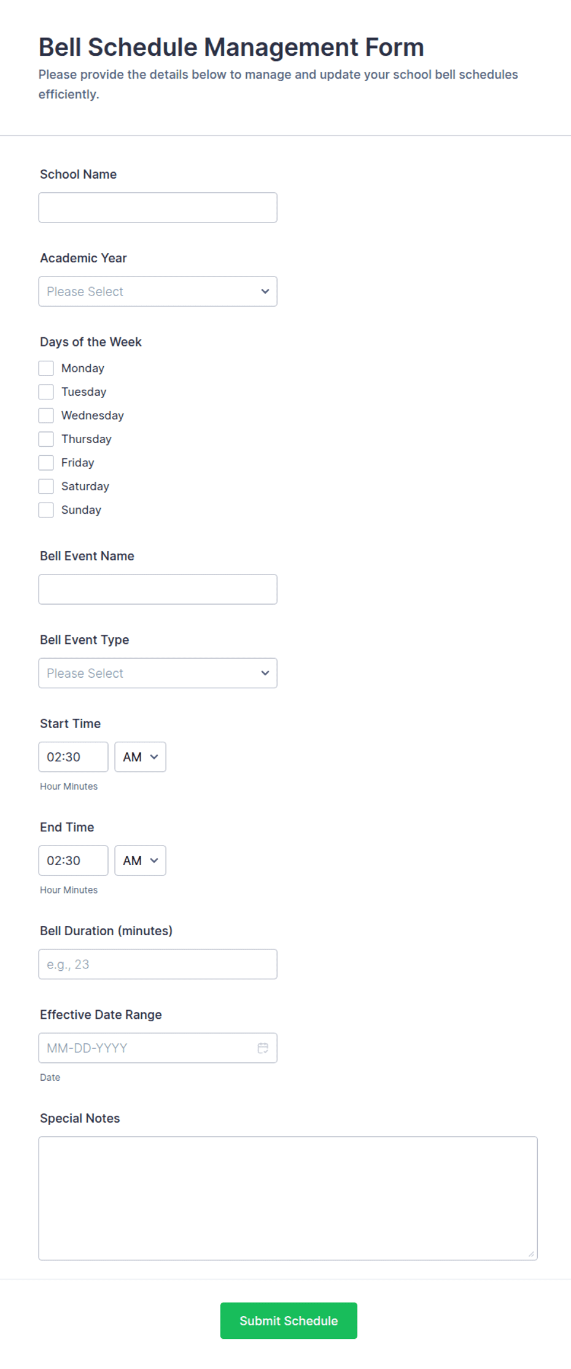Screen dimensions: 571x1369
Task: Check the Monday checkbox
Action: [46, 368]
